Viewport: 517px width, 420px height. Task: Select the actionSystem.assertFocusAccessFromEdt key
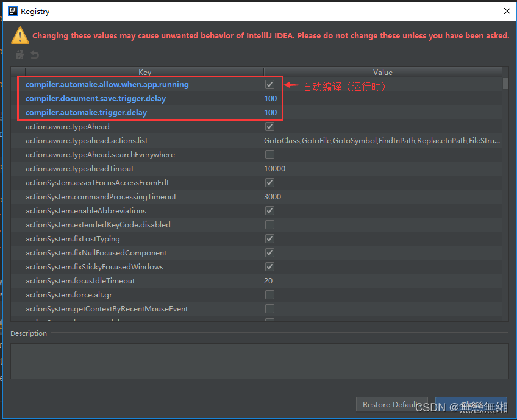(98, 183)
